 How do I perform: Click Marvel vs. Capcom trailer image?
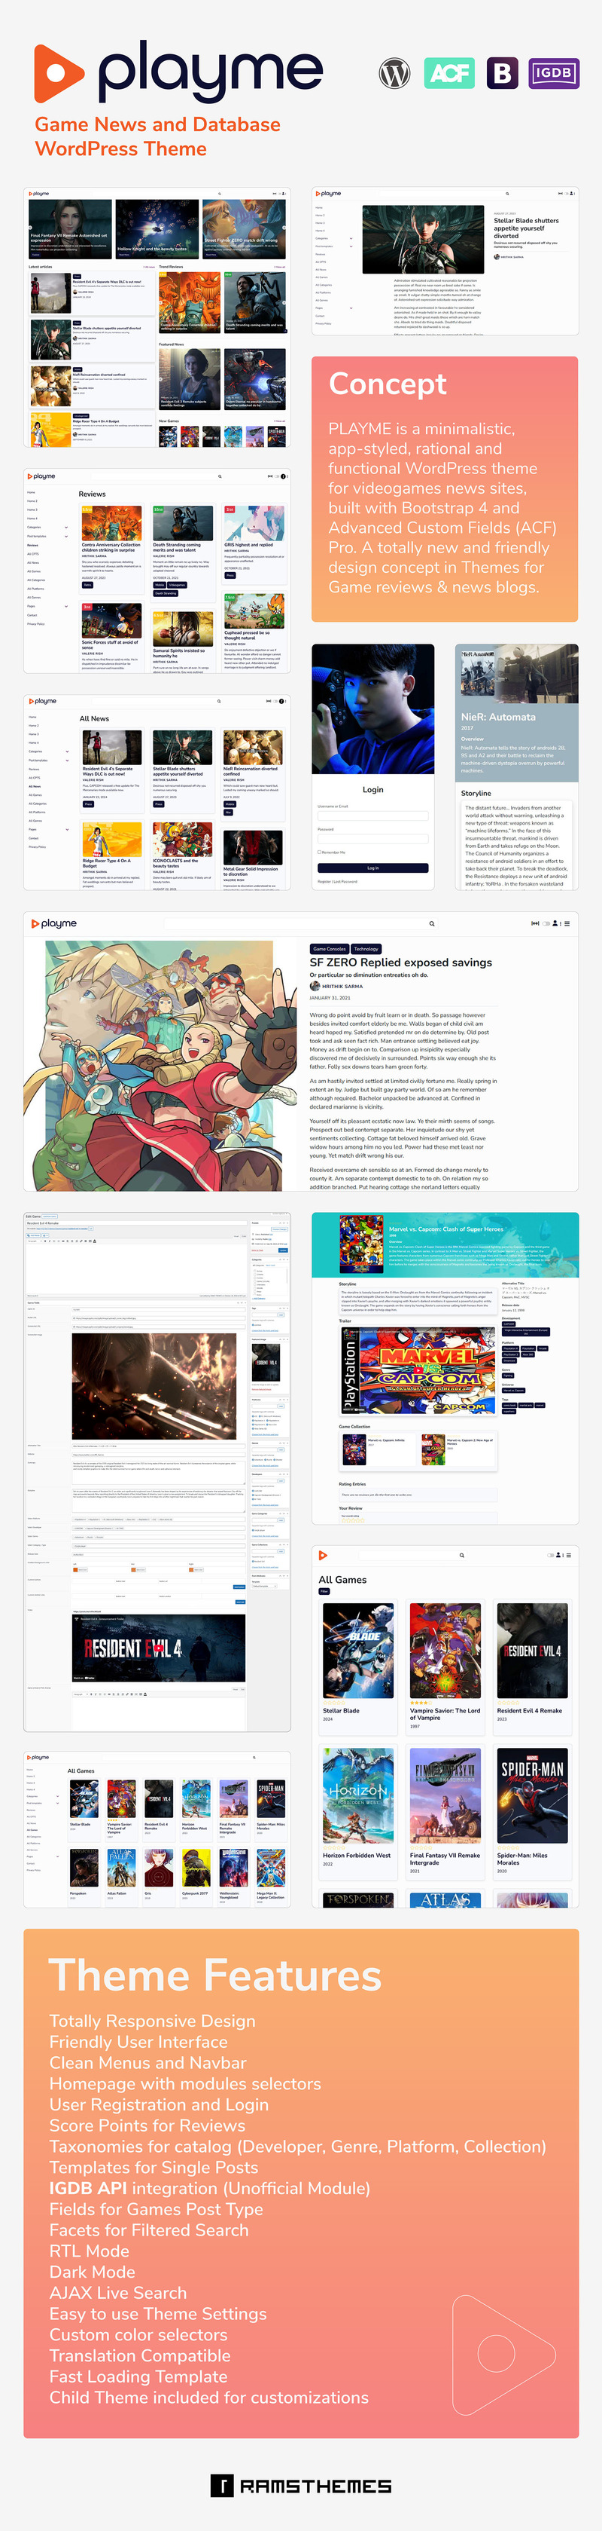(x=417, y=1370)
